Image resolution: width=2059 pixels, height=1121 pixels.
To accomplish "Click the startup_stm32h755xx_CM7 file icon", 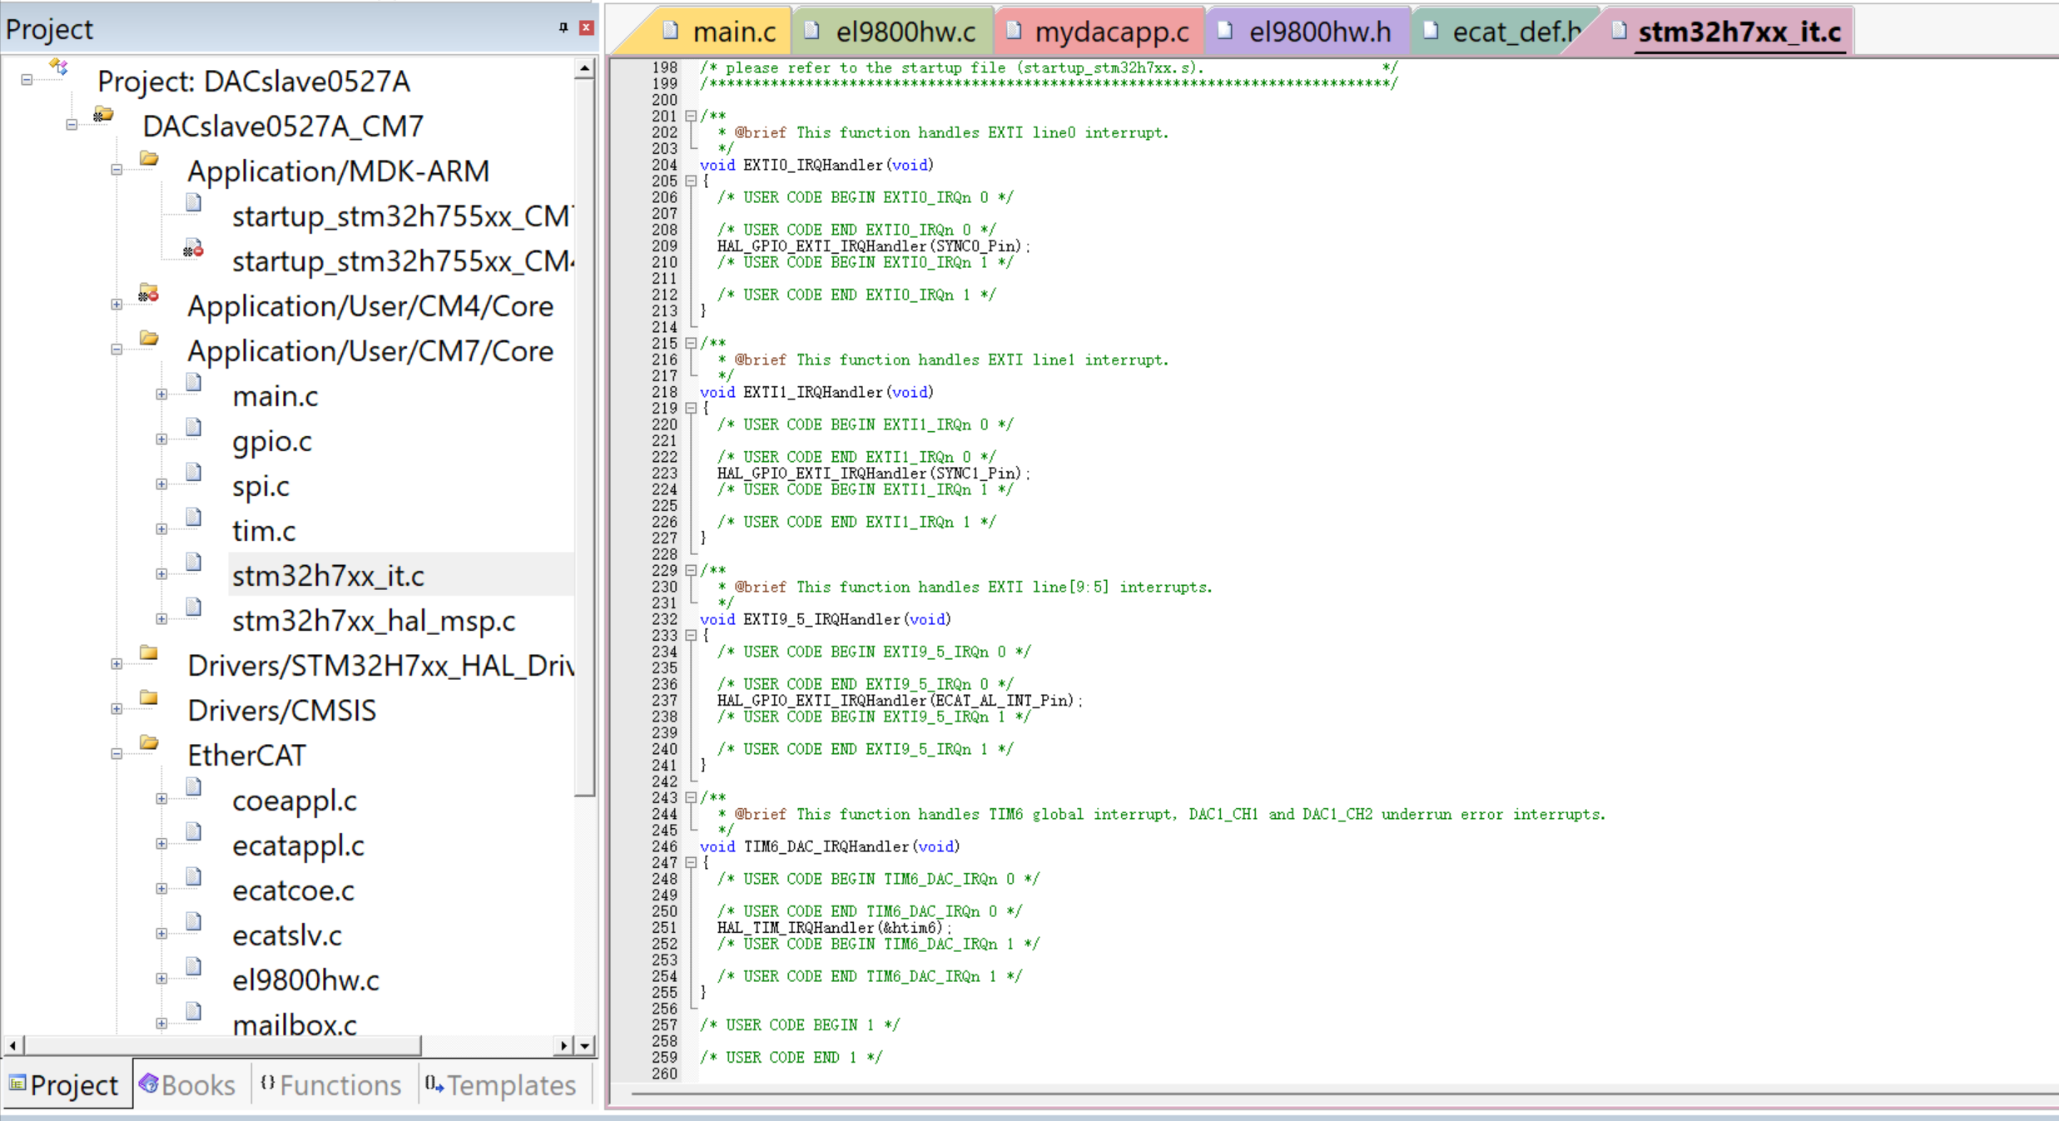I will point(194,202).
